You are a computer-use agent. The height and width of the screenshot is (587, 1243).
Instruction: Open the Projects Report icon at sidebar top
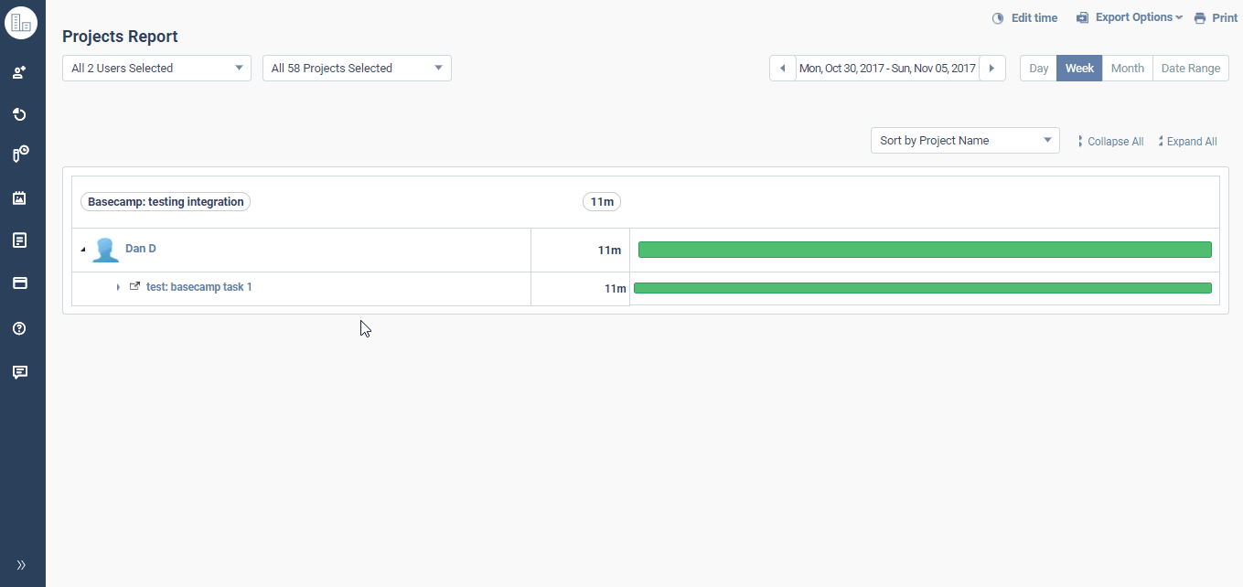click(x=22, y=22)
